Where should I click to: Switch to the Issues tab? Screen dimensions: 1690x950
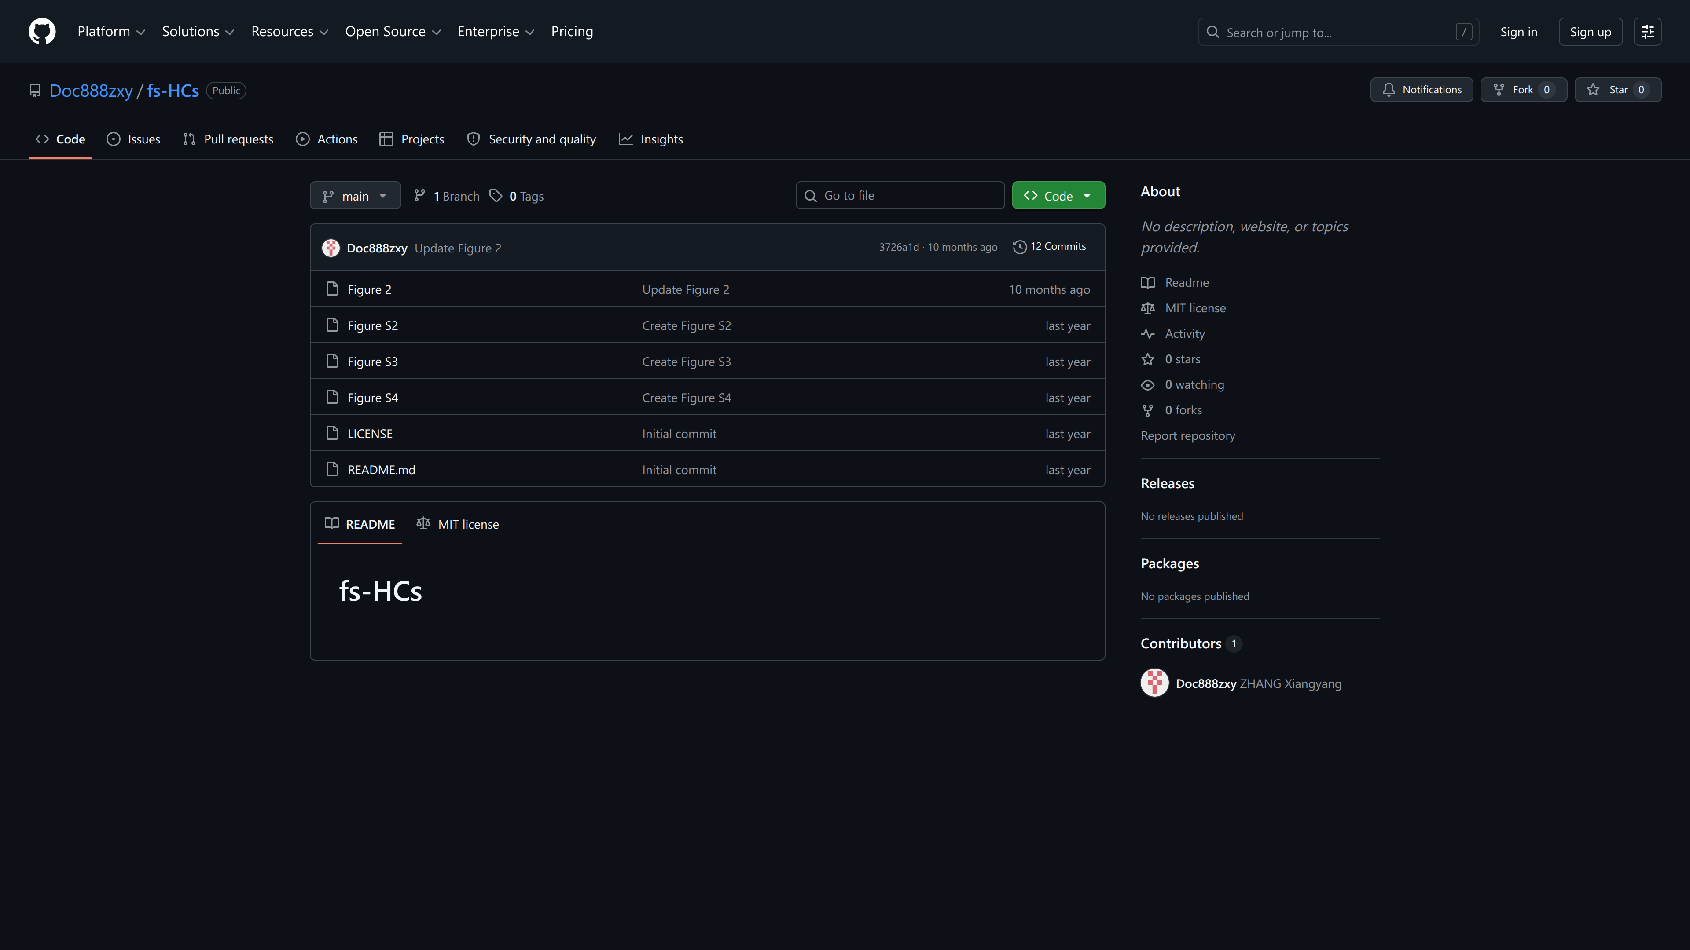pos(133,139)
